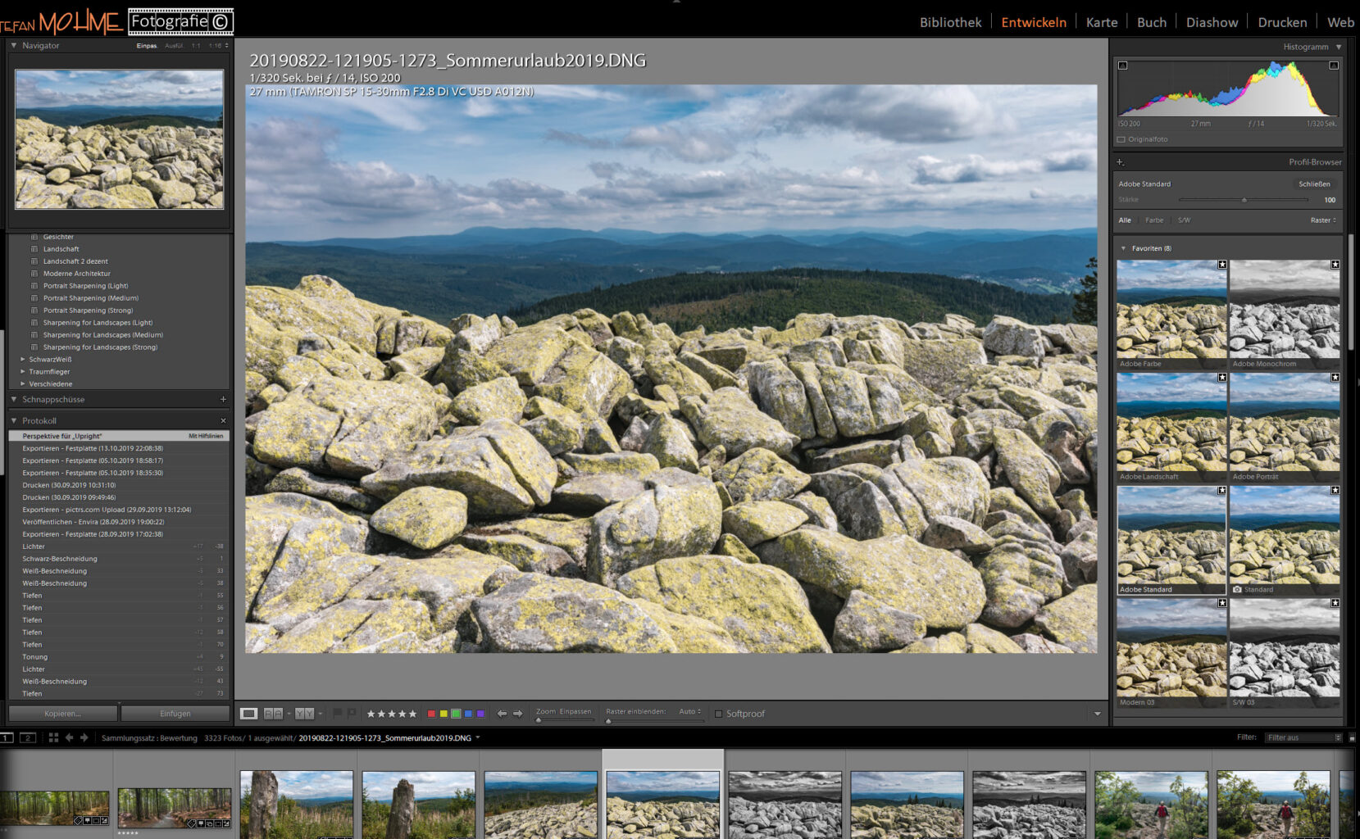
Task: Switch to before/after R|A view
Action: pos(273,714)
